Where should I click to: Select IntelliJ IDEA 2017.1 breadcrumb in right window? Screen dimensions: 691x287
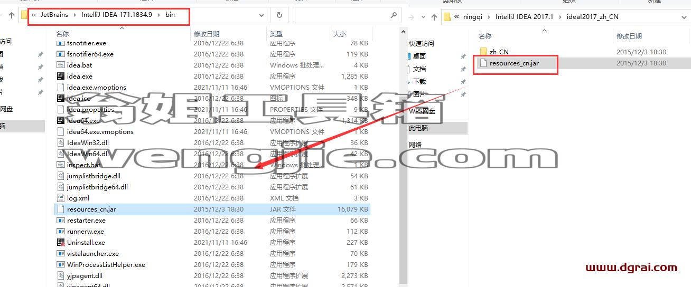click(524, 17)
